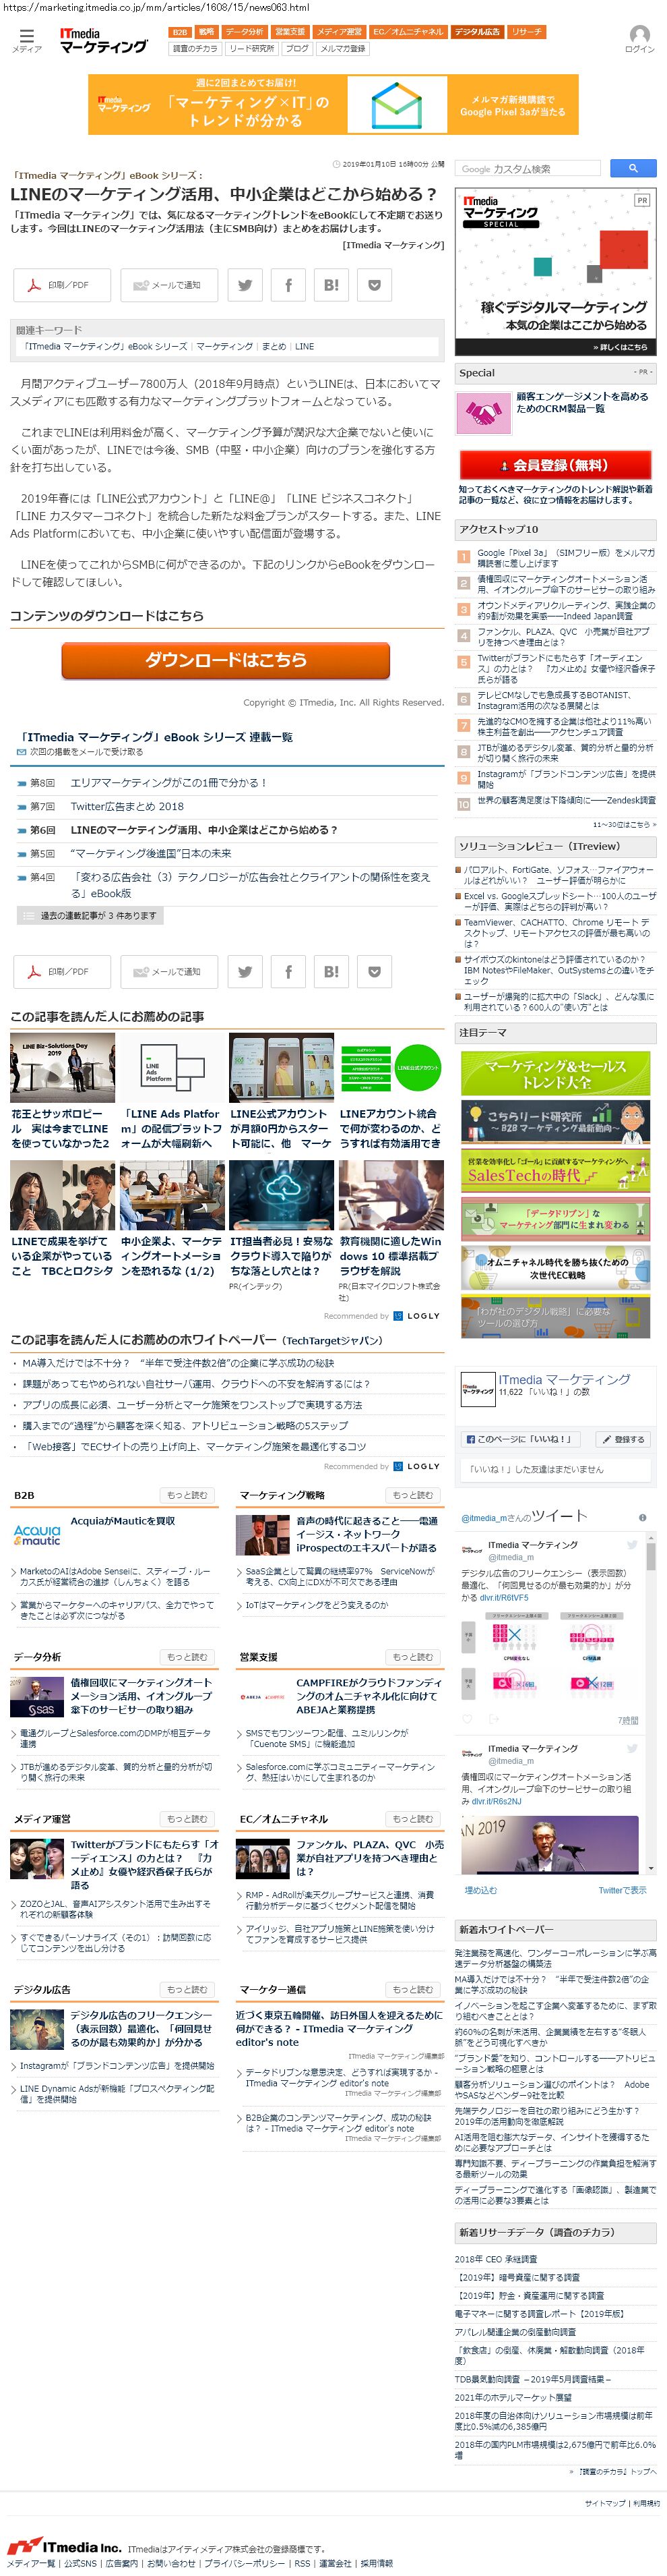Click the dlvr.it/R6tVF5 tweet link
Viewport: 667px width, 2576px height.
point(504,1598)
